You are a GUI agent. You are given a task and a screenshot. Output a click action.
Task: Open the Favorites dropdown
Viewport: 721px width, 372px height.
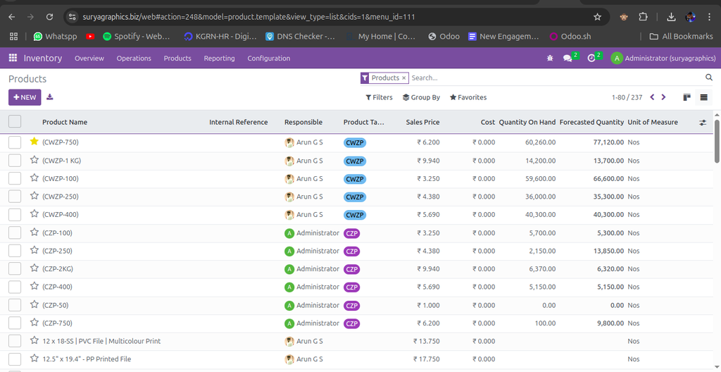click(468, 97)
